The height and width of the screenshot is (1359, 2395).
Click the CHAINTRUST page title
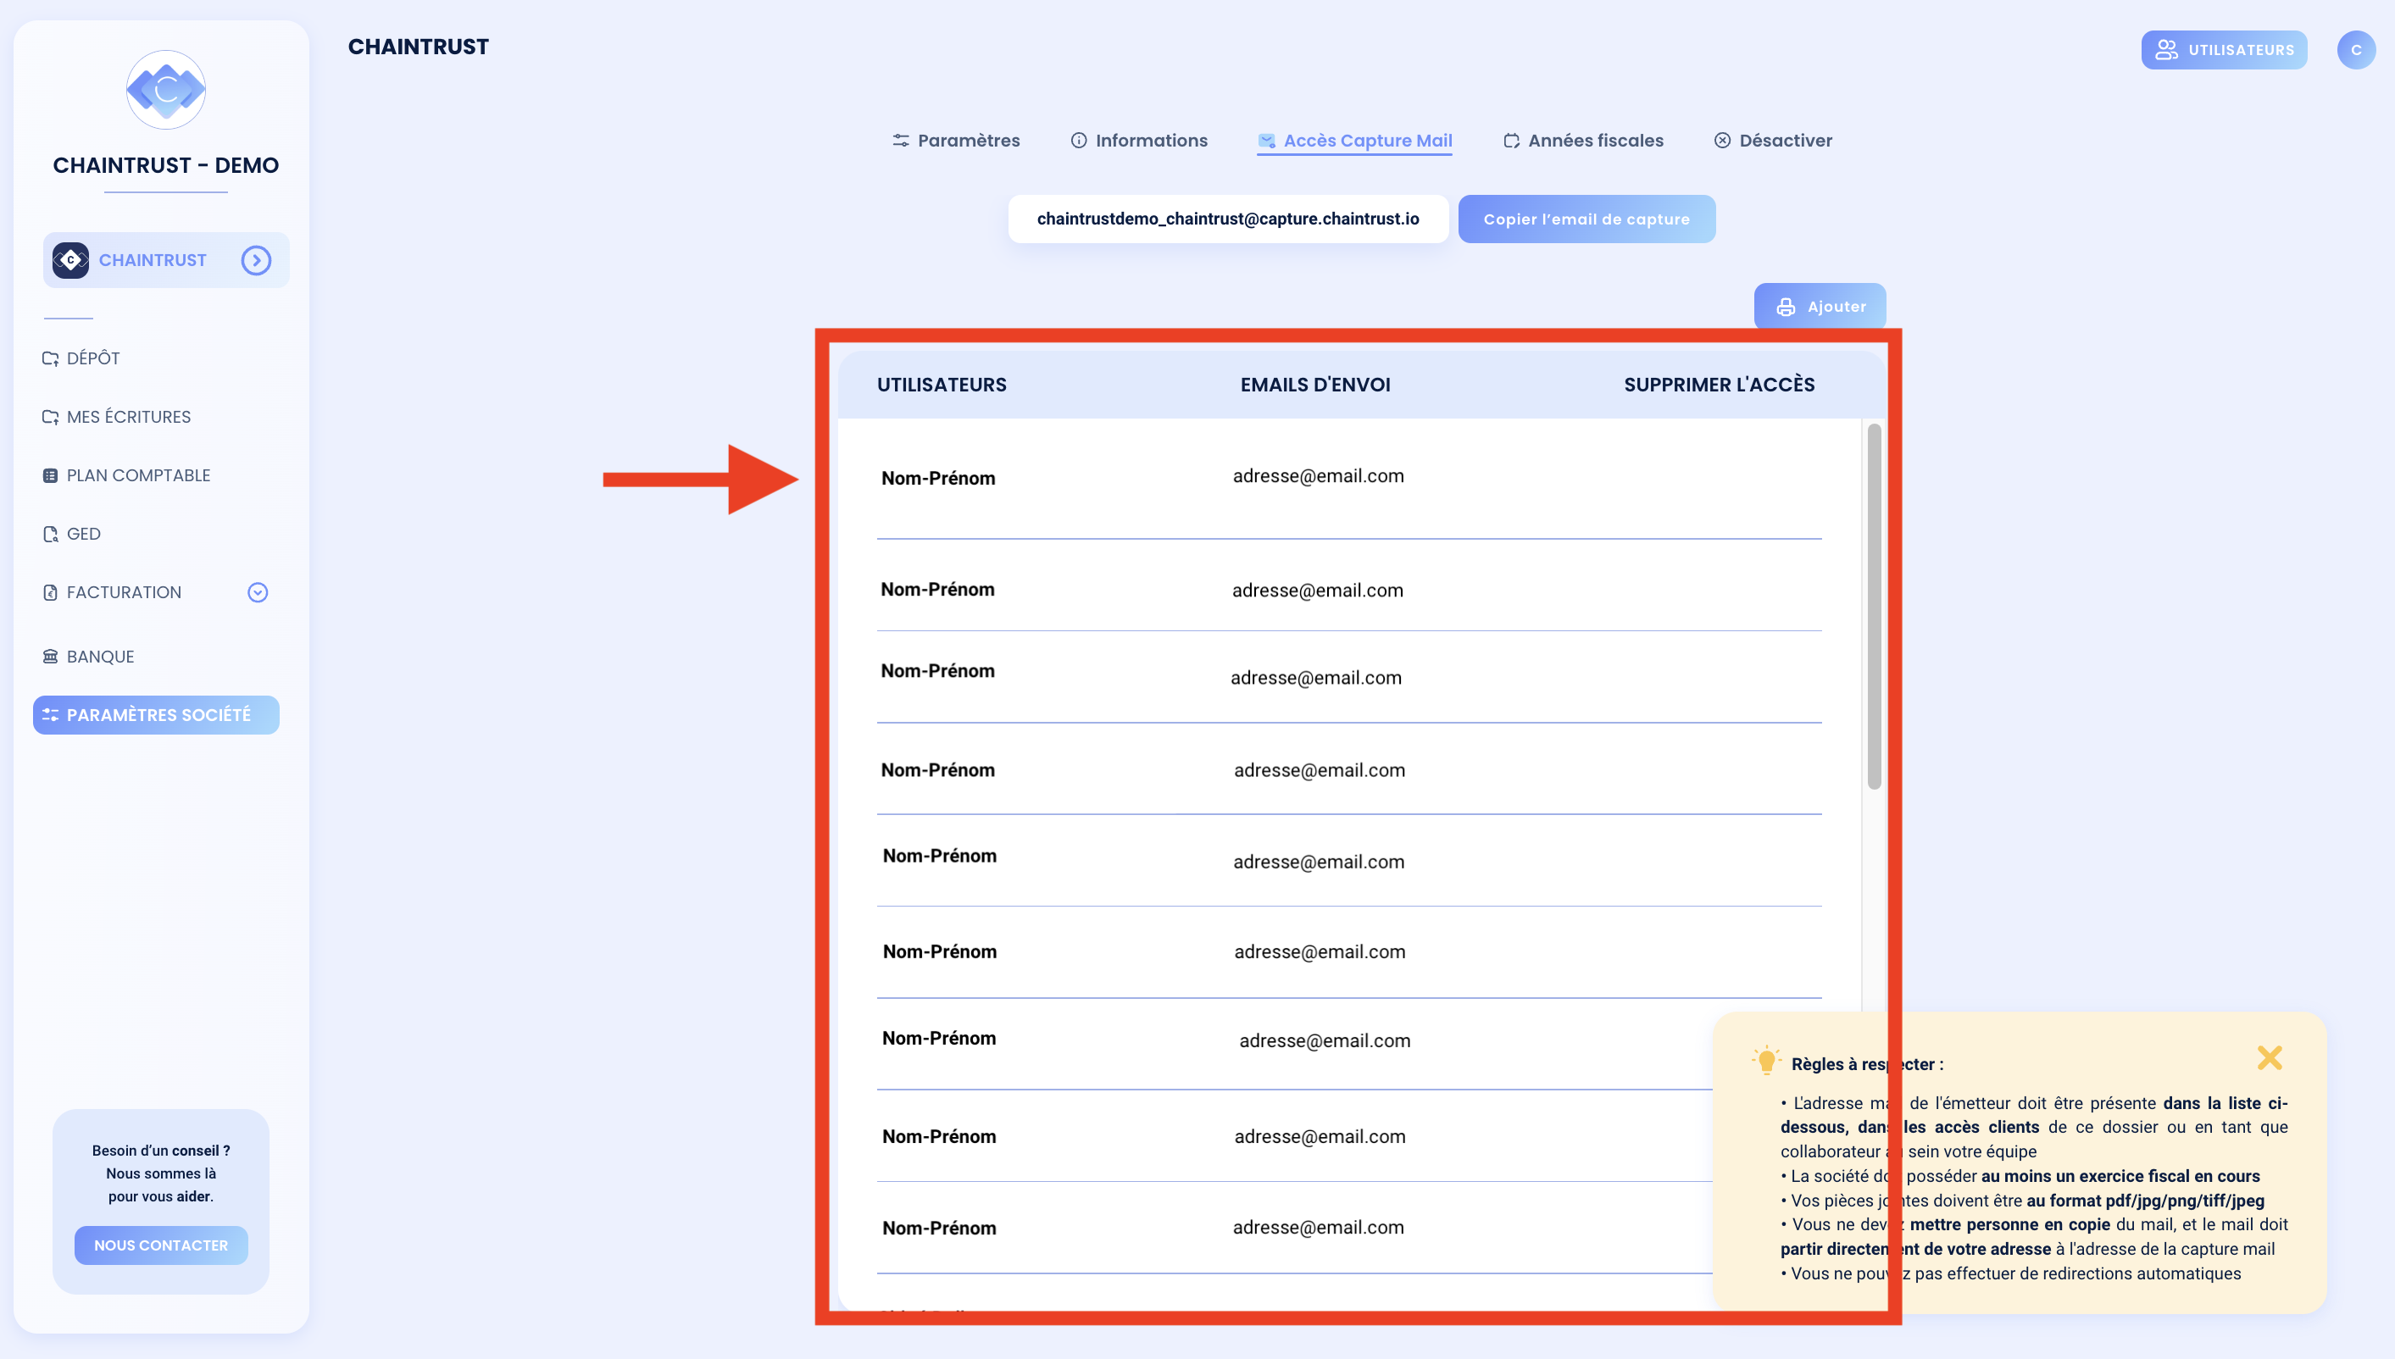[x=418, y=47]
